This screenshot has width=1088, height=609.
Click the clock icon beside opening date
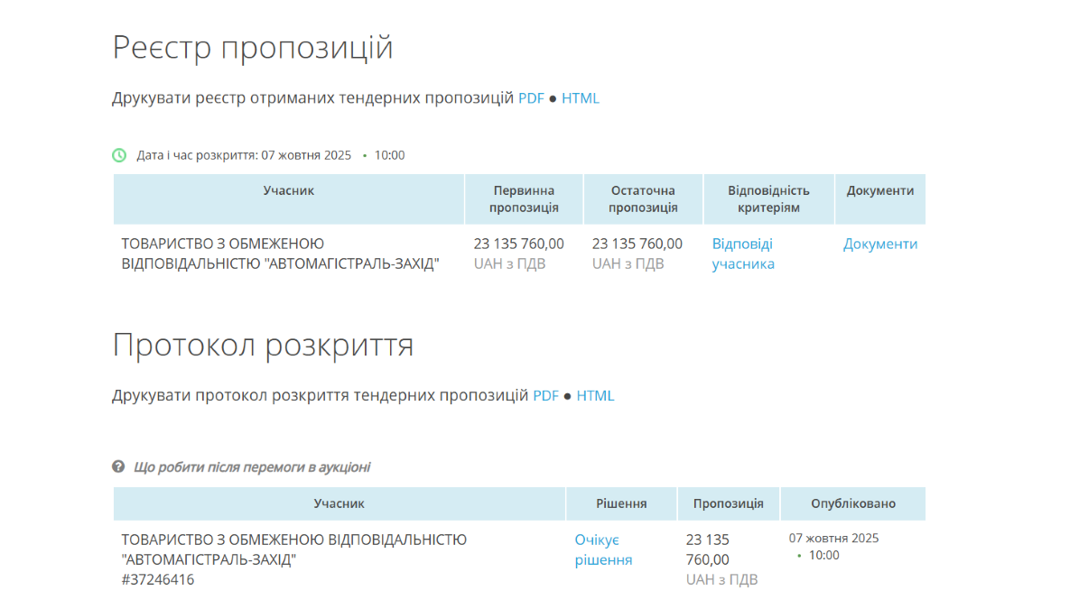(119, 155)
